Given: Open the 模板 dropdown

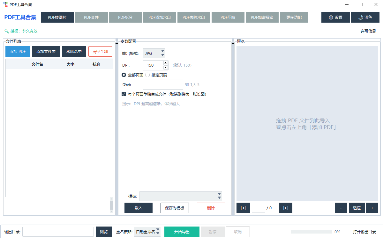Looking at the screenshot, I should (x=181, y=196).
